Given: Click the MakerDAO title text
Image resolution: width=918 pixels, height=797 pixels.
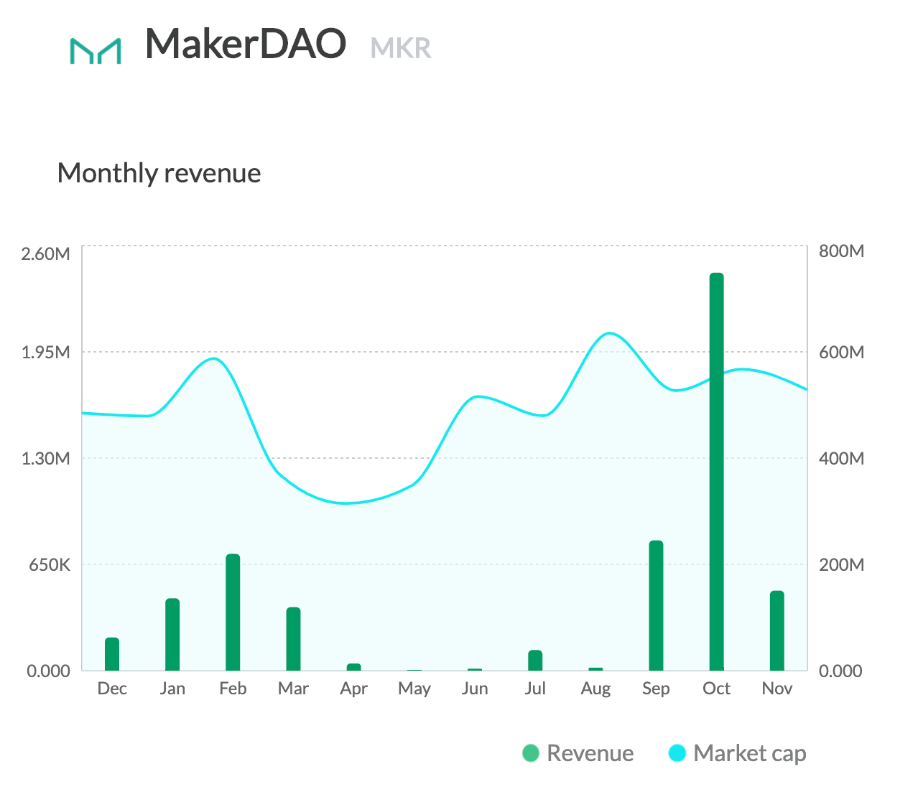Looking at the screenshot, I should (246, 43).
